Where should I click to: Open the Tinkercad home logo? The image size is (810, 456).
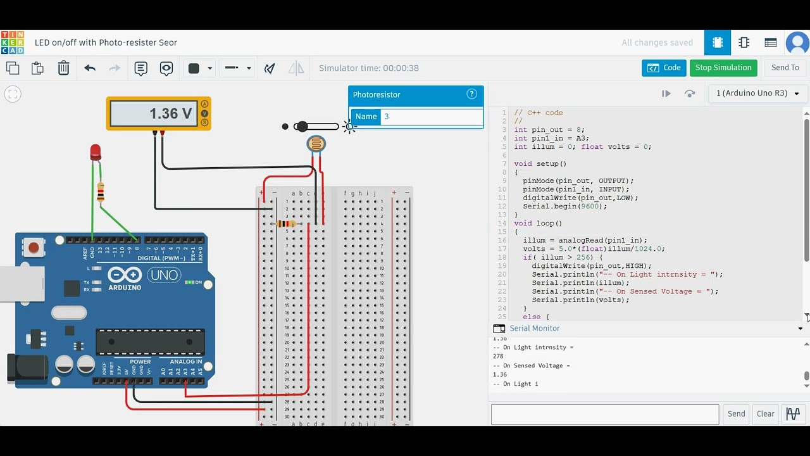pyautogui.click(x=13, y=42)
